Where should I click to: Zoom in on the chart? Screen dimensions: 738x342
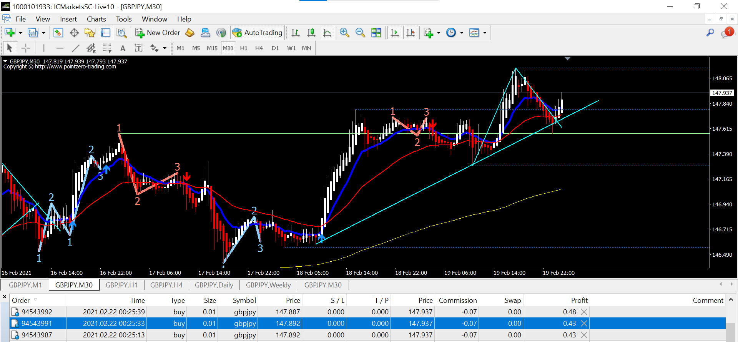[x=344, y=33]
